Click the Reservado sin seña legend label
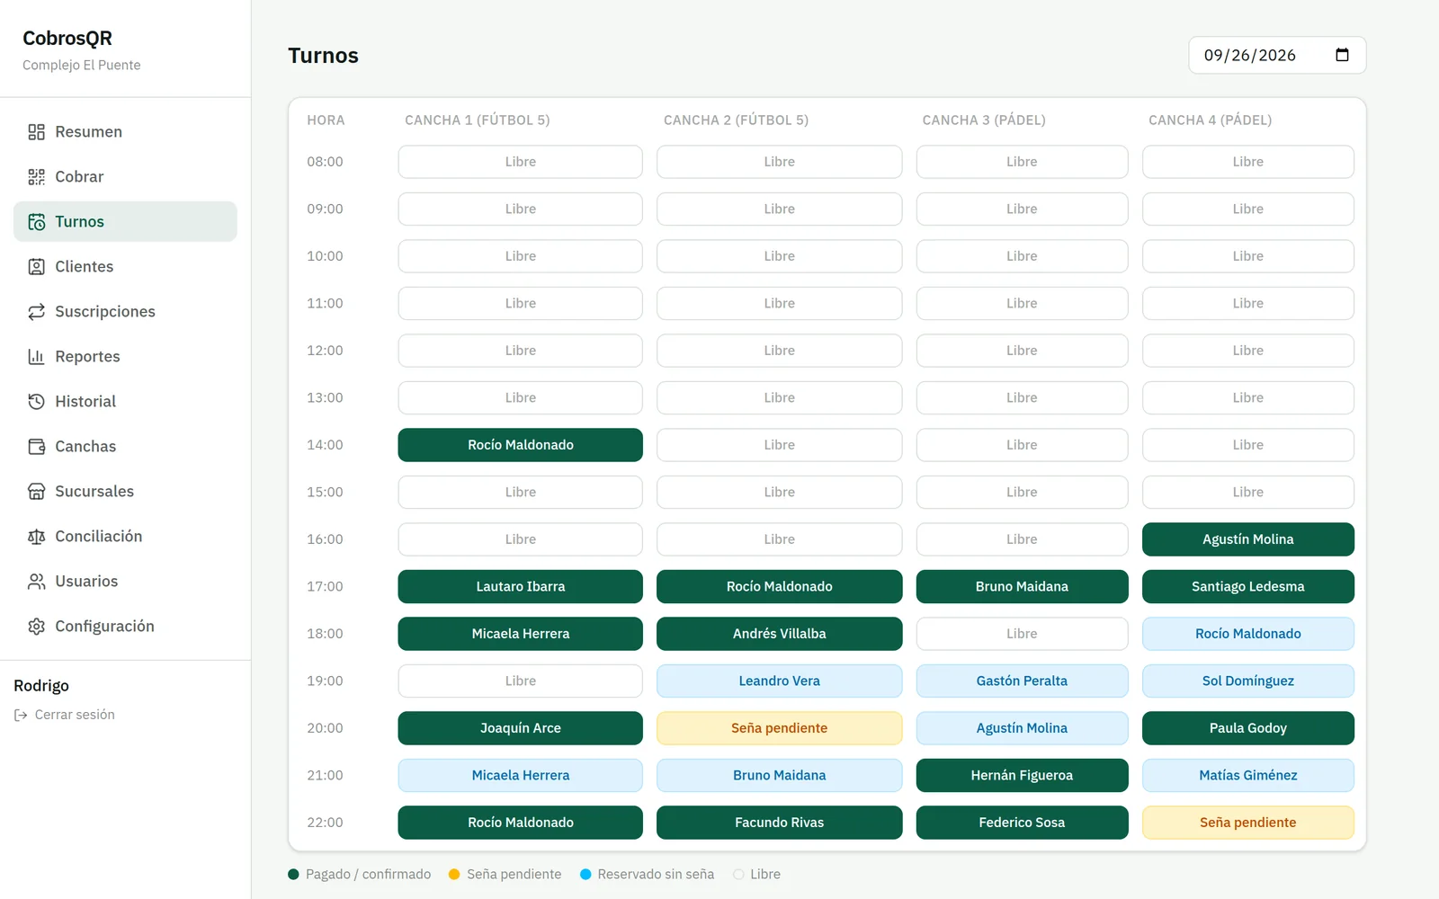Screen dimensions: 1439x899 tap(656, 874)
